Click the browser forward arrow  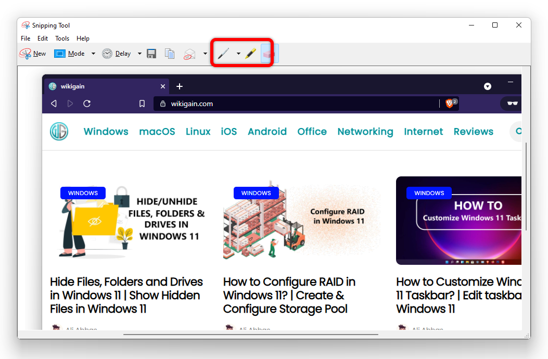[70, 104]
